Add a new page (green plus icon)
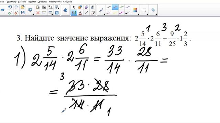Viewport: 220px width, 123px height. click(10, 13)
